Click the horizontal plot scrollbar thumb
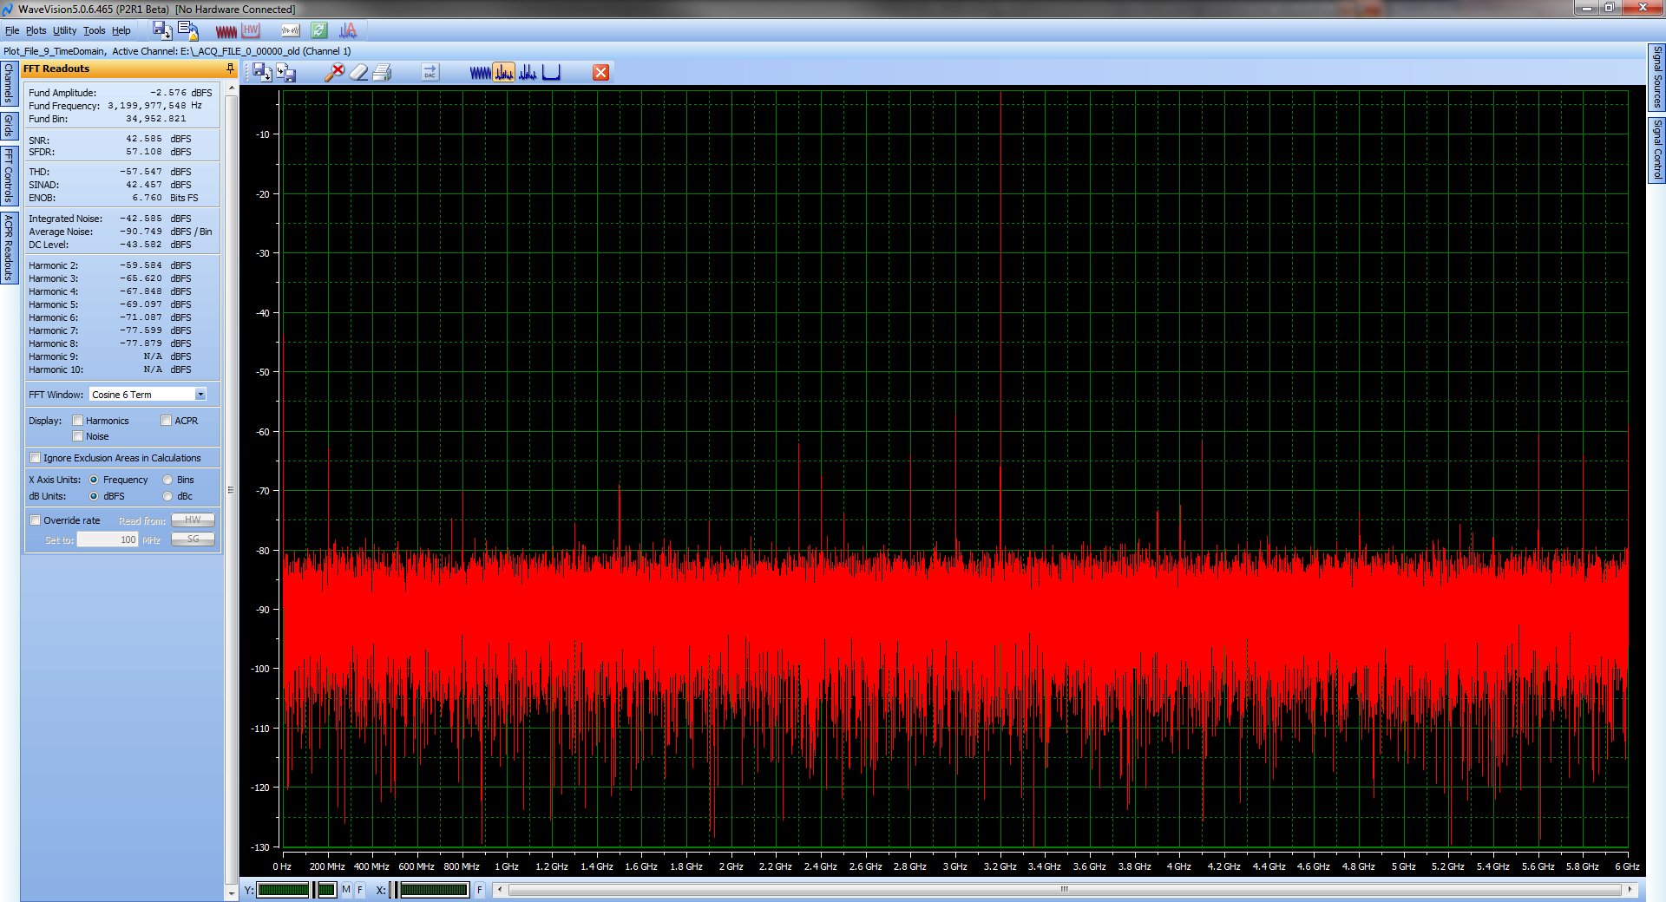The height and width of the screenshot is (902, 1666). pyautogui.click(x=1064, y=890)
